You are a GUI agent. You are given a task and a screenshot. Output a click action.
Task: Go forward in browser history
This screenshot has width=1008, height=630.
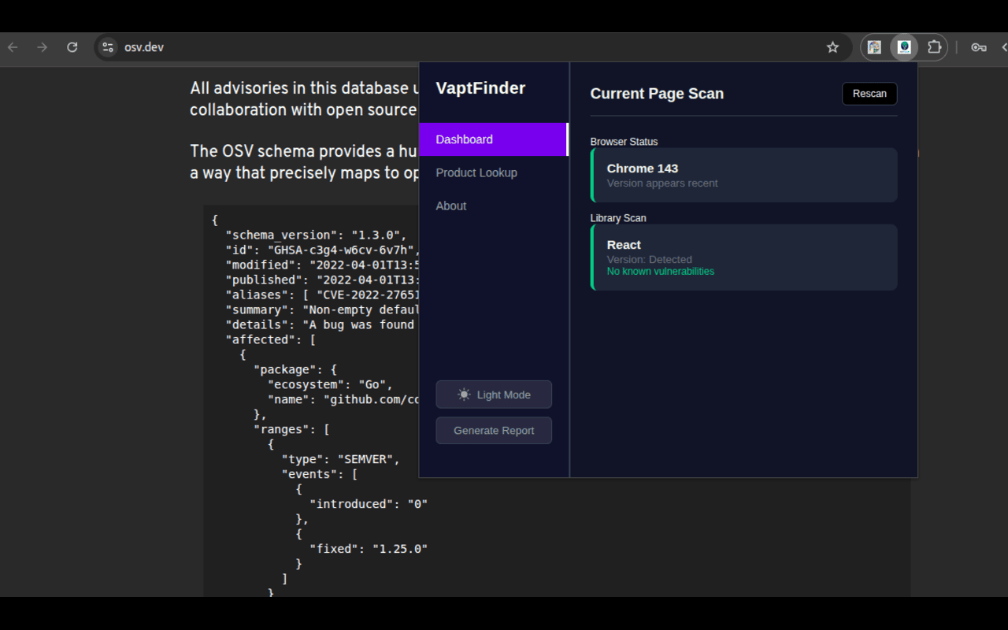pyautogui.click(x=42, y=47)
